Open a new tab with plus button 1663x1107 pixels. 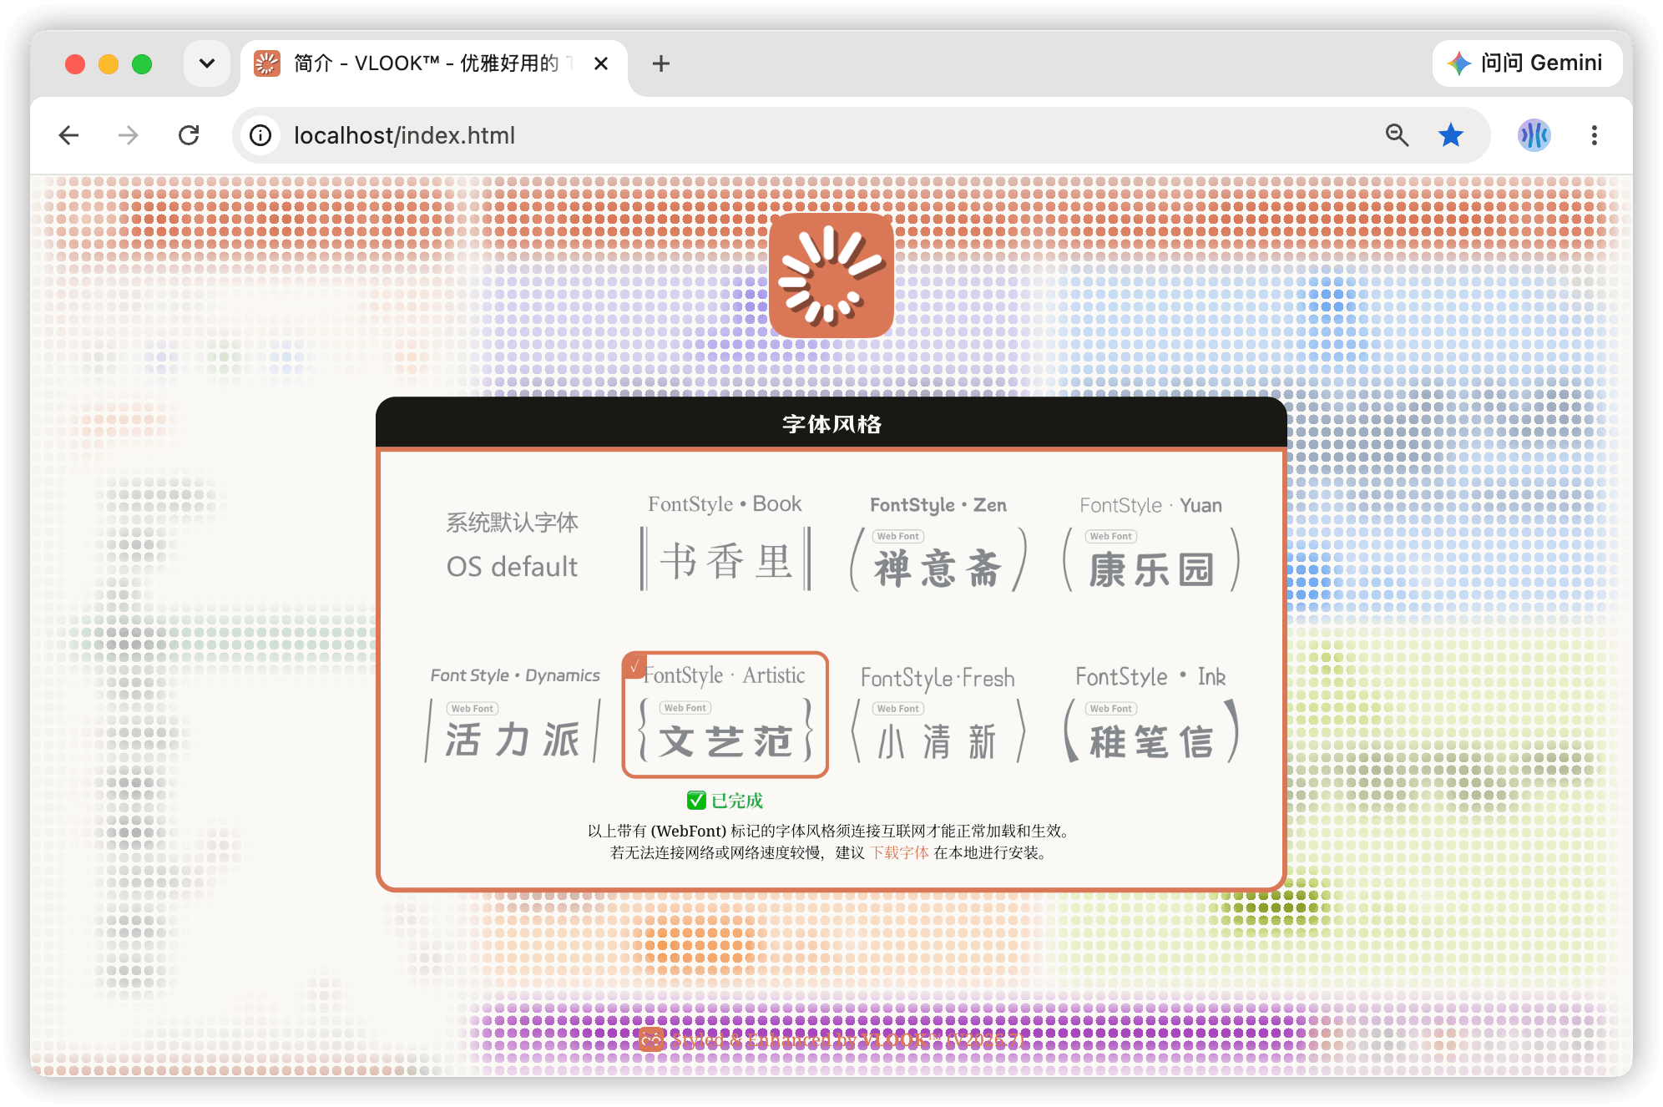pyautogui.click(x=661, y=63)
